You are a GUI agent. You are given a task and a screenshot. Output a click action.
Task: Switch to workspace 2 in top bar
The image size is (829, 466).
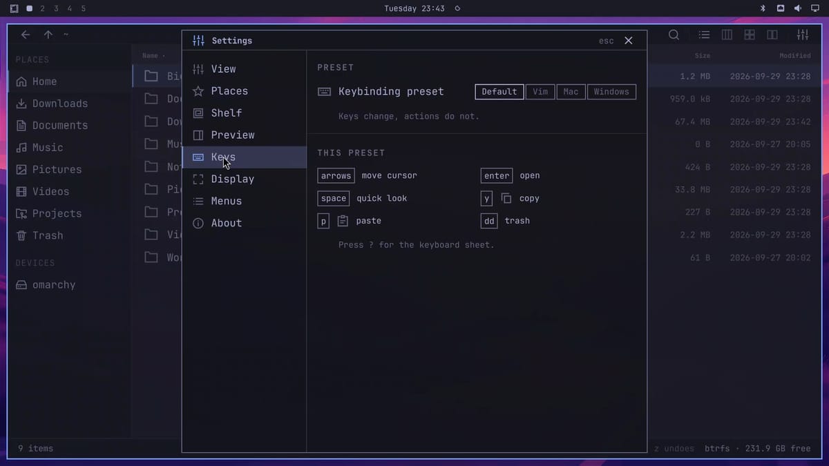(x=43, y=9)
